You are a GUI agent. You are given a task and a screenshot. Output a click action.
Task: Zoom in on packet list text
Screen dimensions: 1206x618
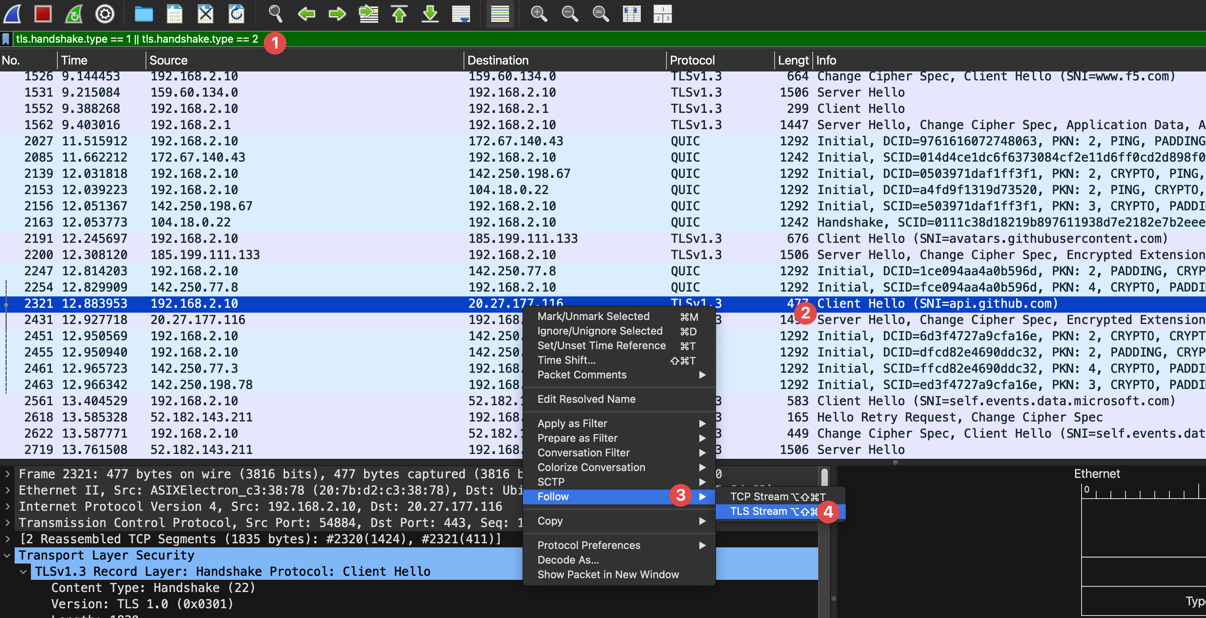click(x=539, y=14)
